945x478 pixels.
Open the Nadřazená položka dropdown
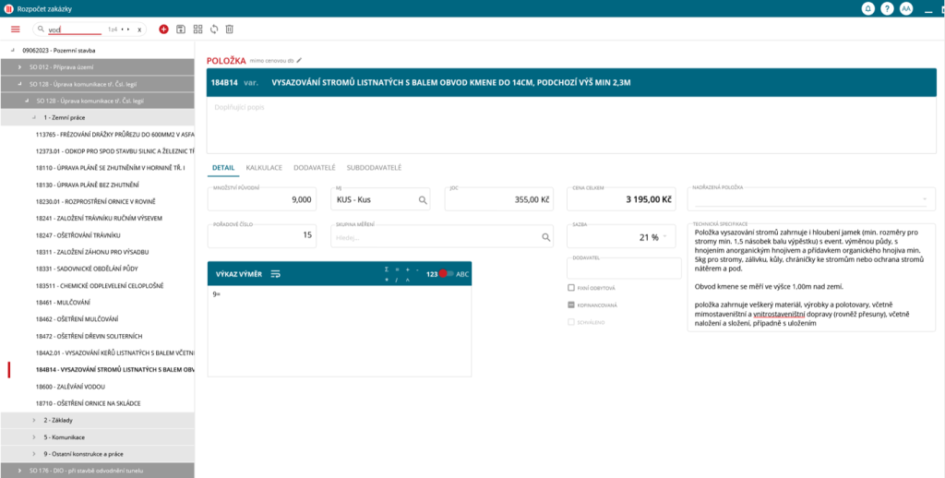pos(924,199)
